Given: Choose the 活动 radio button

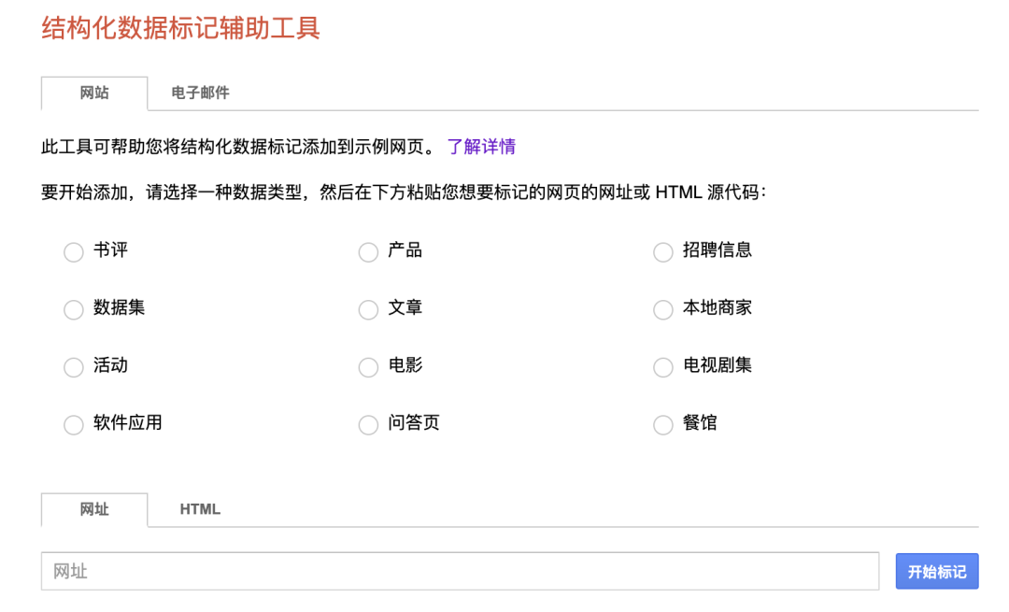Looking at the screenshot, I should coord(74,367).
